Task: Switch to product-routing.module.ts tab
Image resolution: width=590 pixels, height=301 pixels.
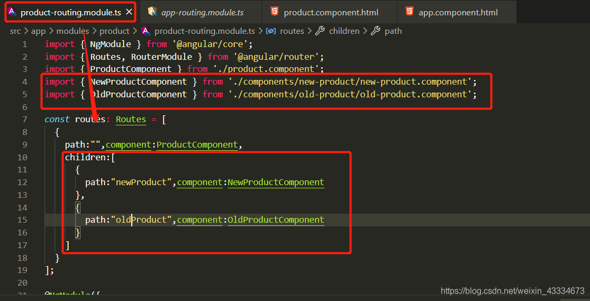Action: click(71, 12)
